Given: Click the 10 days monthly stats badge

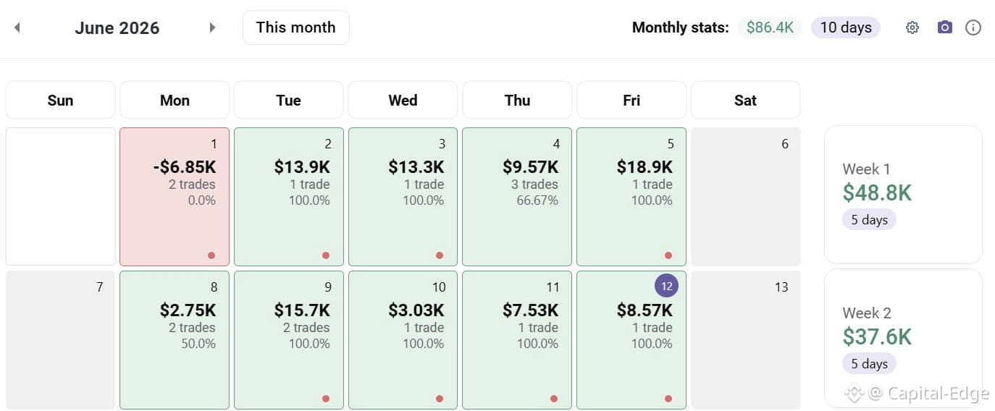Looking at the screenshot, I should point(846,27).
